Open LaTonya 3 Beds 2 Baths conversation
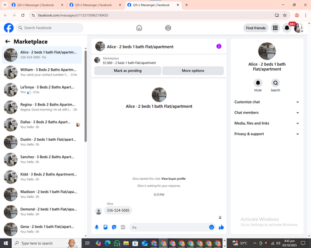The width and height of the screenshot is (311, 248). [x=42, y=90]
